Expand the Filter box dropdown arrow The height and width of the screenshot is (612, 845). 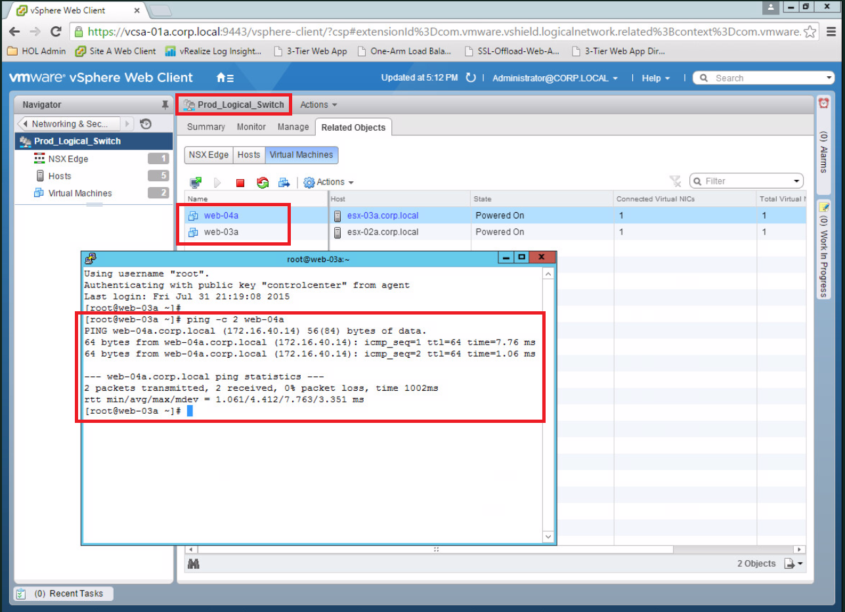pos(796,181)
